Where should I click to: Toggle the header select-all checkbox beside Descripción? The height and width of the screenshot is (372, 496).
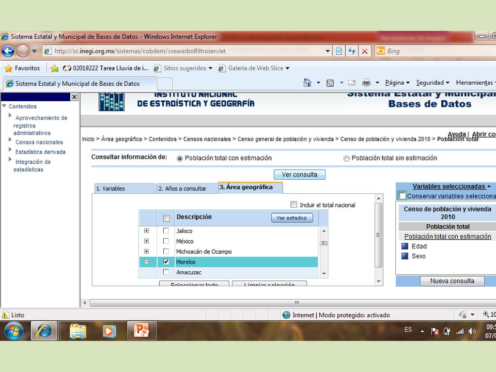[x=167, y=218]
